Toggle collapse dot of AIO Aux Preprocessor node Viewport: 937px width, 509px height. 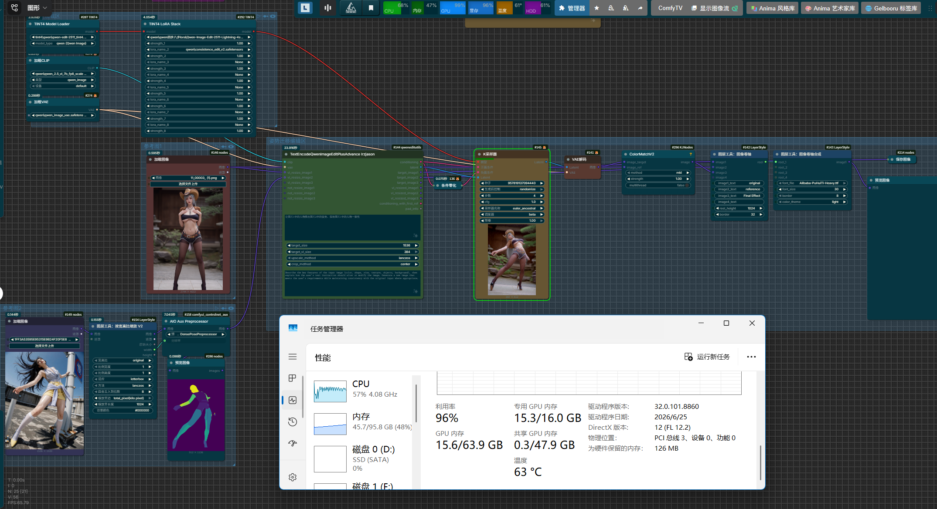166,321
